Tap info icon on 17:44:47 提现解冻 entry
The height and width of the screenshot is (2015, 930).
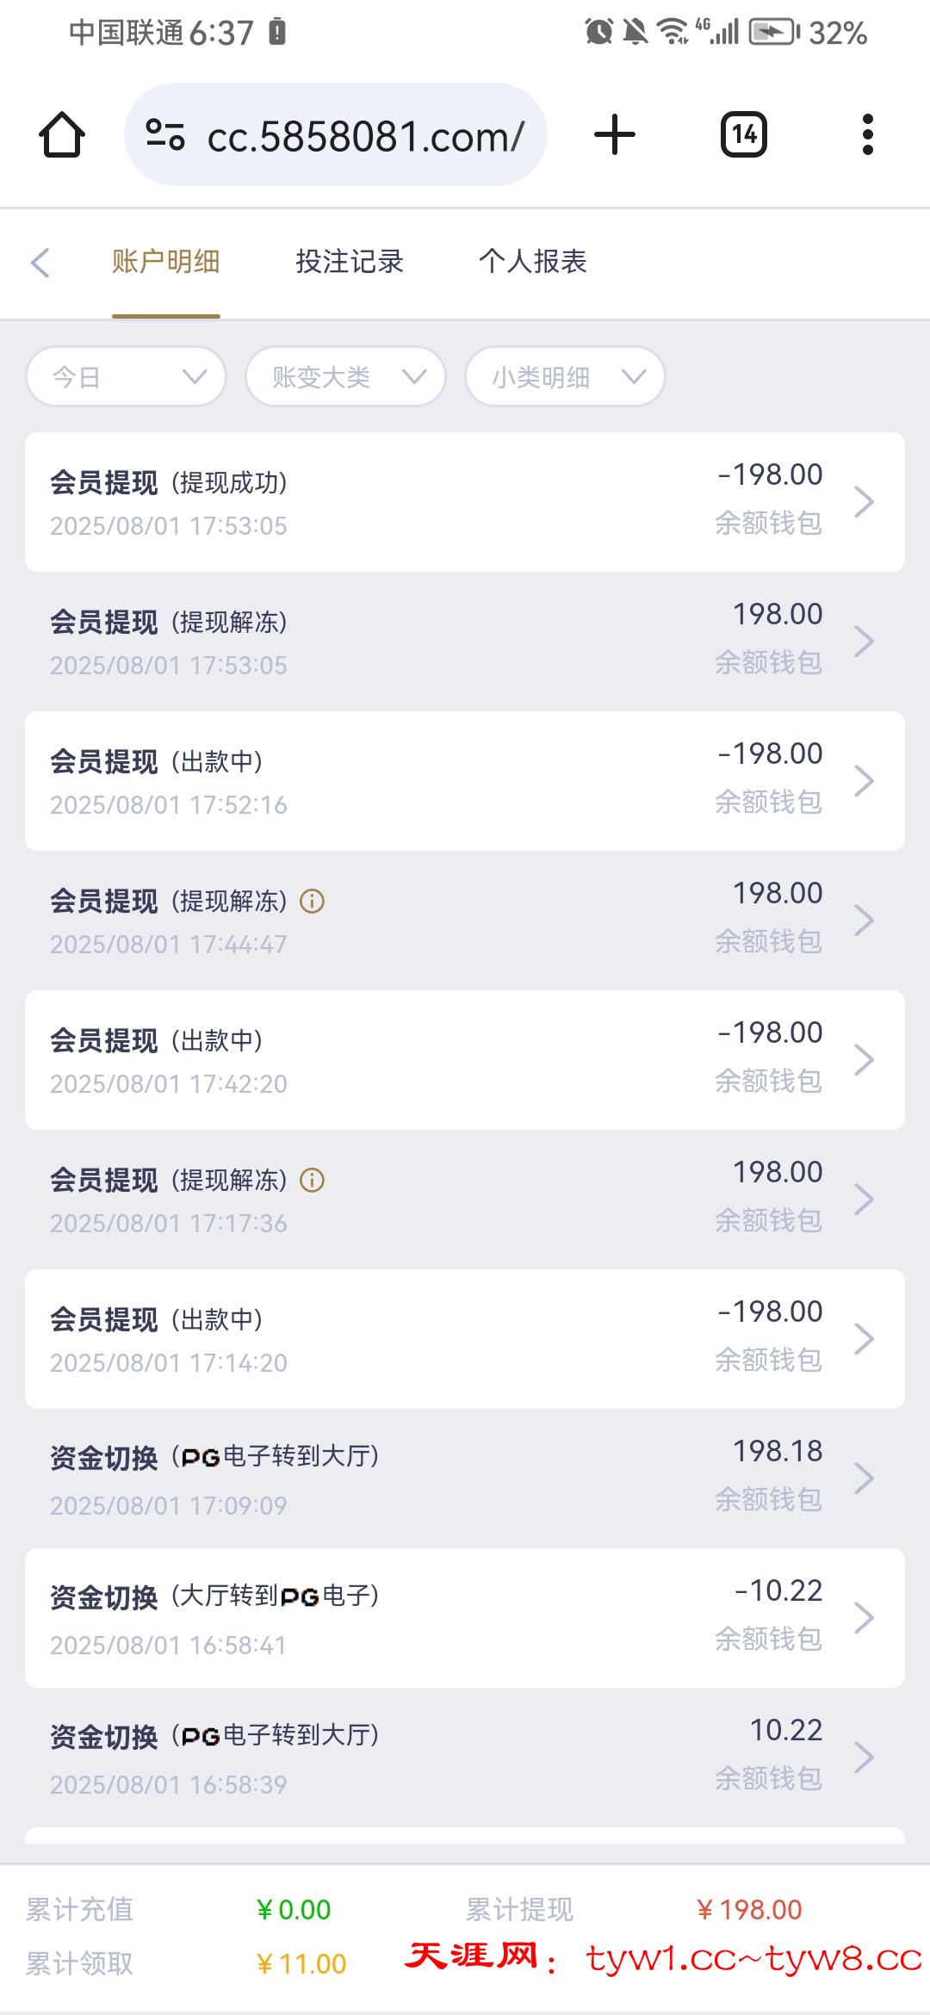pos(312,902)
